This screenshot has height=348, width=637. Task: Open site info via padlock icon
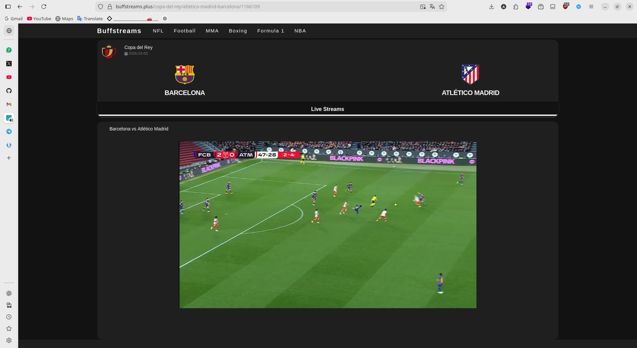(x=109, y=6)
